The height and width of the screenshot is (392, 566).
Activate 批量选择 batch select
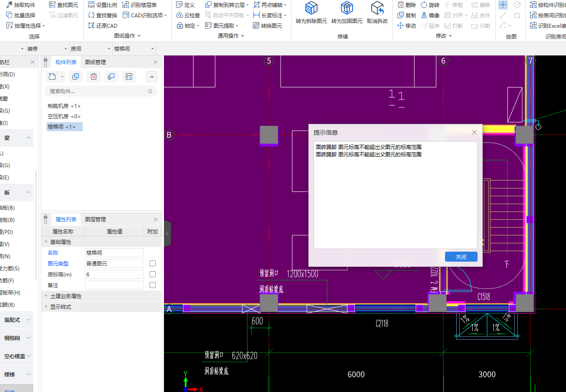pyautogui.click(x=21, y=15)
